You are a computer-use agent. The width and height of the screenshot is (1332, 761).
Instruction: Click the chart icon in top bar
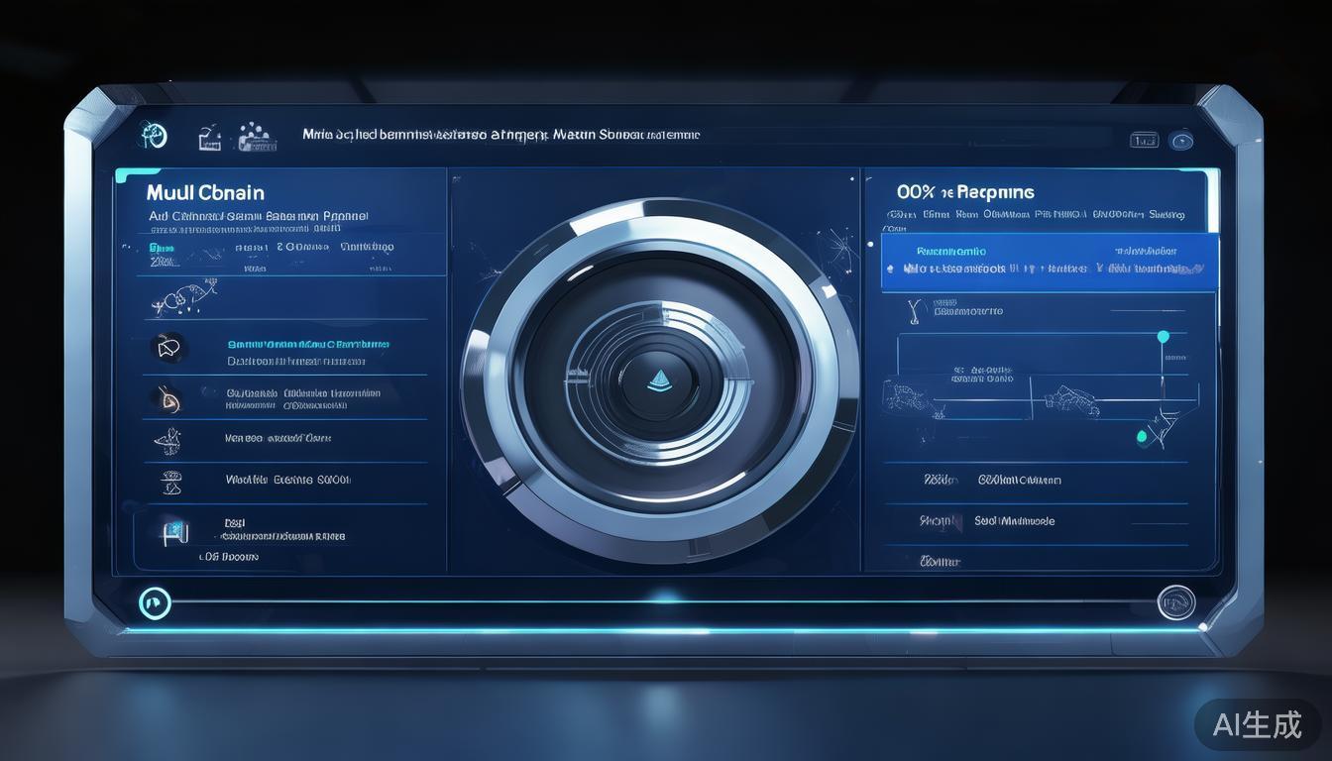(209, 138)
